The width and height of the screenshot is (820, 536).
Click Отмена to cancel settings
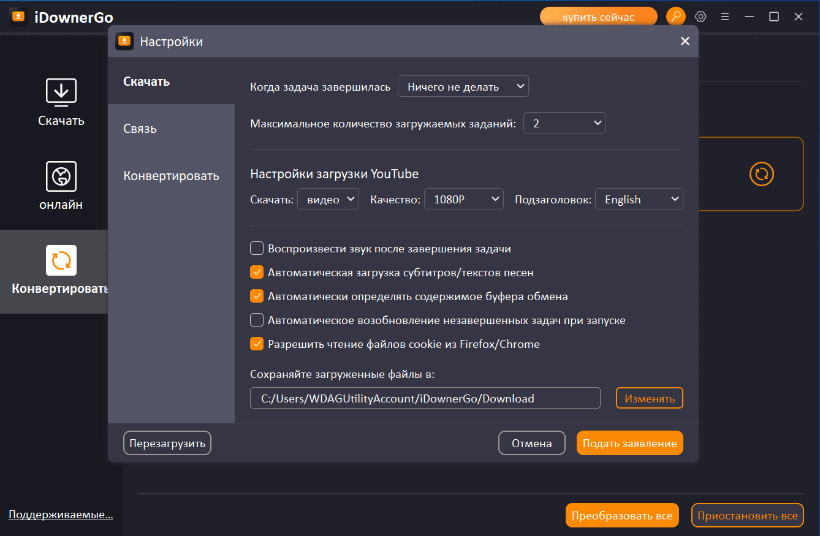(x=532, y=443)
